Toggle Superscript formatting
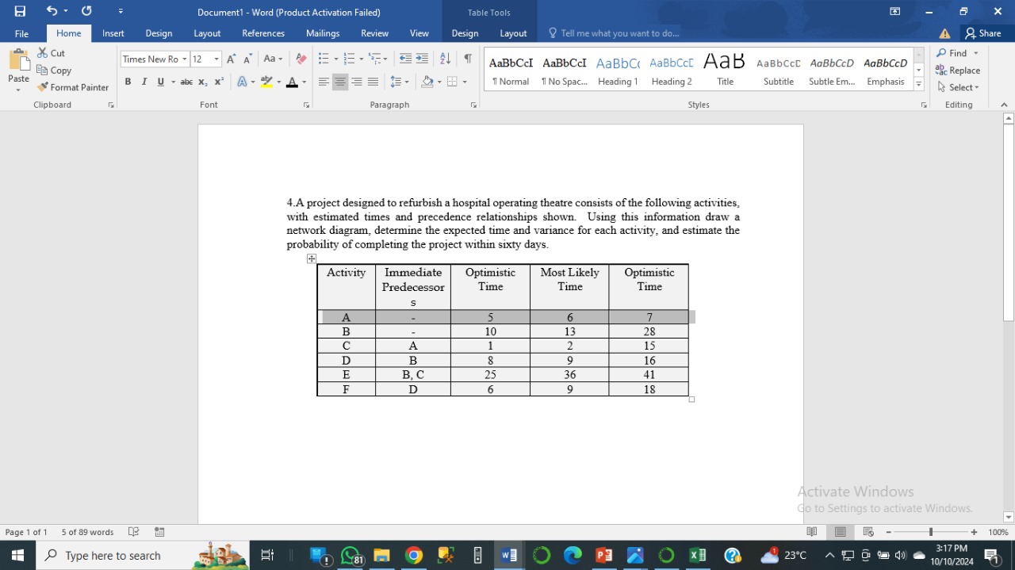Screen dimensions: 1015x570 219,82
